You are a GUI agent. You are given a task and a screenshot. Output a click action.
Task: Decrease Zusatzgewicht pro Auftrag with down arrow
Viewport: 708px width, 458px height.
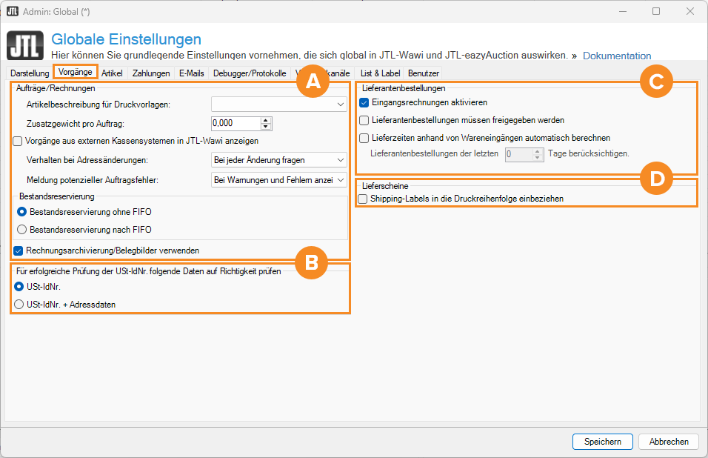tap(267, 127)
